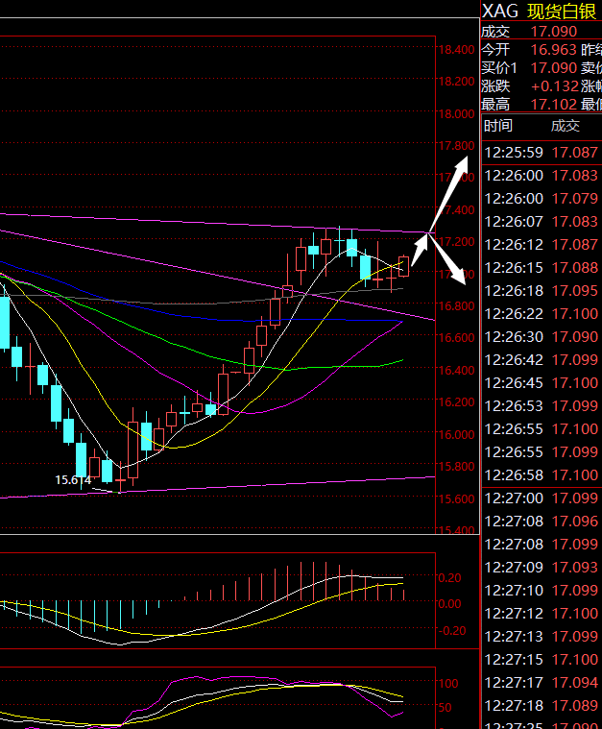Click the 17.200 price axis label
Viewport: 602px width, 729px height.
(456, 242)
